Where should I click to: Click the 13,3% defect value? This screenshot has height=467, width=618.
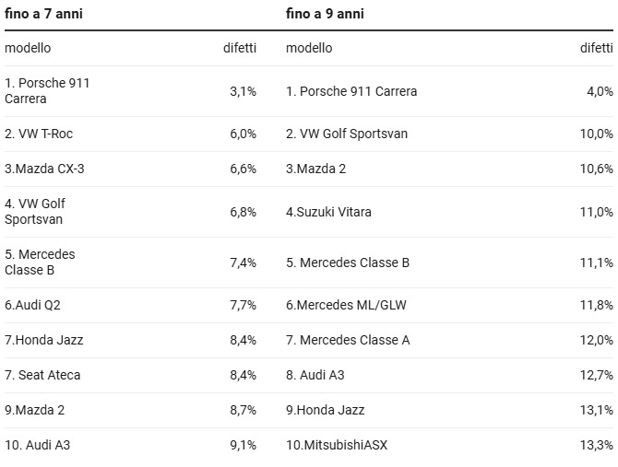coord(597,445)
